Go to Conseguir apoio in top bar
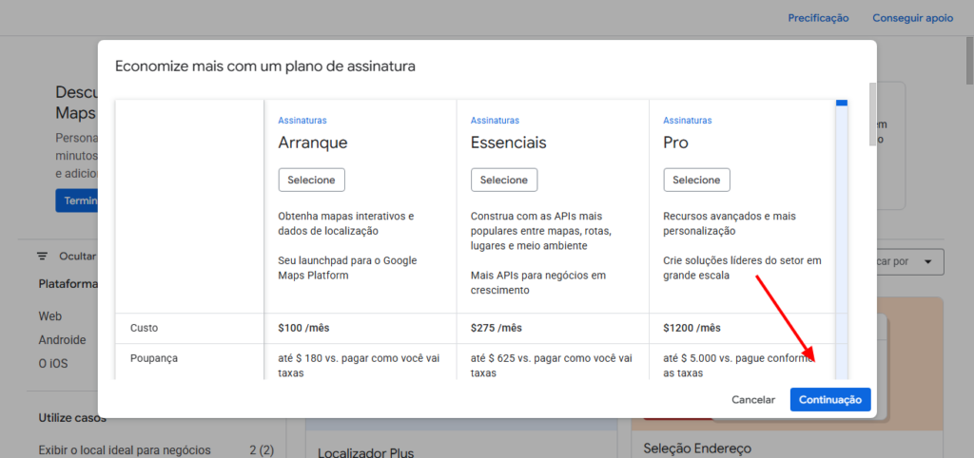This screenshot has width=974, height=458. click(913, 18)
